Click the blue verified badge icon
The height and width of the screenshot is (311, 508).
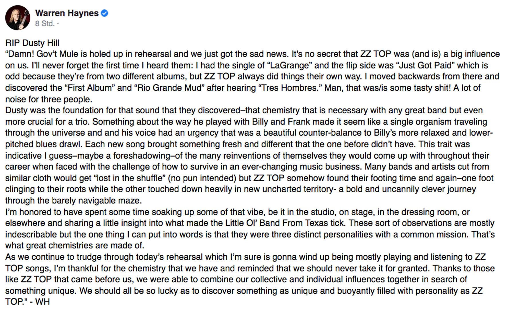pyautogui.click(x=105, y=13)
